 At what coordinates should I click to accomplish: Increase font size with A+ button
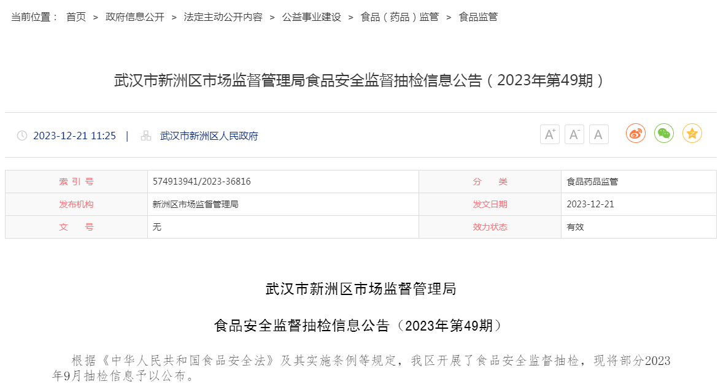point(550,135)
